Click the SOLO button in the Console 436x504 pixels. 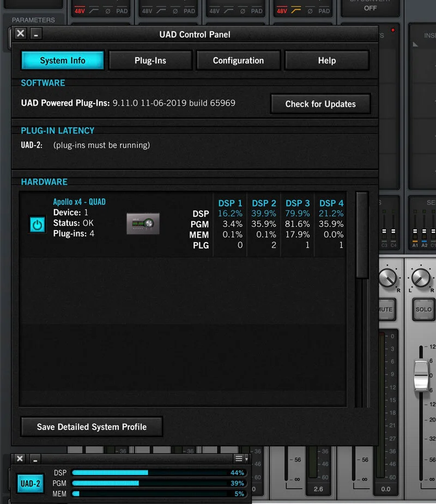423,309
